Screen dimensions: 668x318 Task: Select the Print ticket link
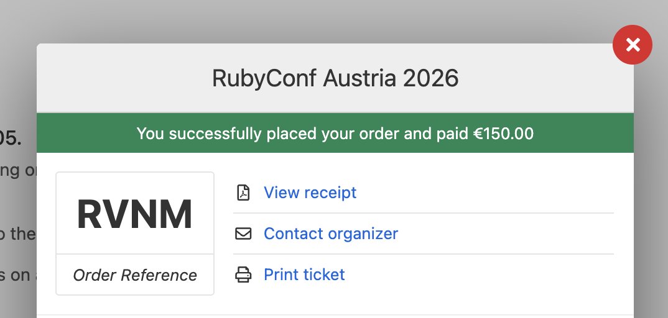point(304,275)
